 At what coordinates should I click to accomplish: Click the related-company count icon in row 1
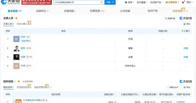coord(27,37)
